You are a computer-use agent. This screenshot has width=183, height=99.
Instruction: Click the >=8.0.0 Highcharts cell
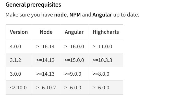coord(106,74)
